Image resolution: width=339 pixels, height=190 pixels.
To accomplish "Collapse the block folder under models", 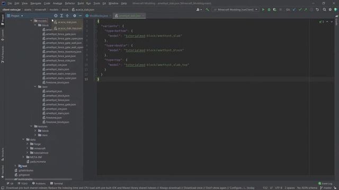I will [35, 25].
